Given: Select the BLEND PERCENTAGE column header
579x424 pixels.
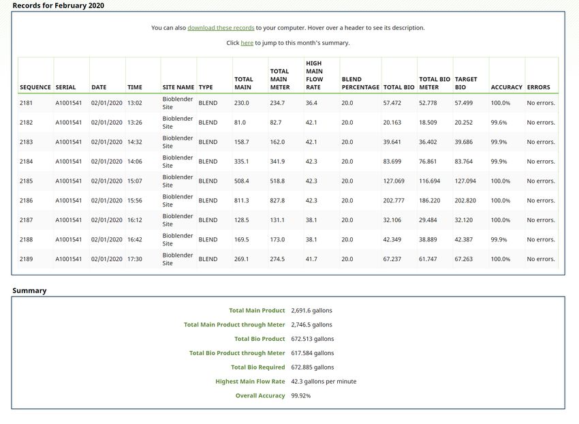Looking at the screenshot, I should [x=360, y=83].
